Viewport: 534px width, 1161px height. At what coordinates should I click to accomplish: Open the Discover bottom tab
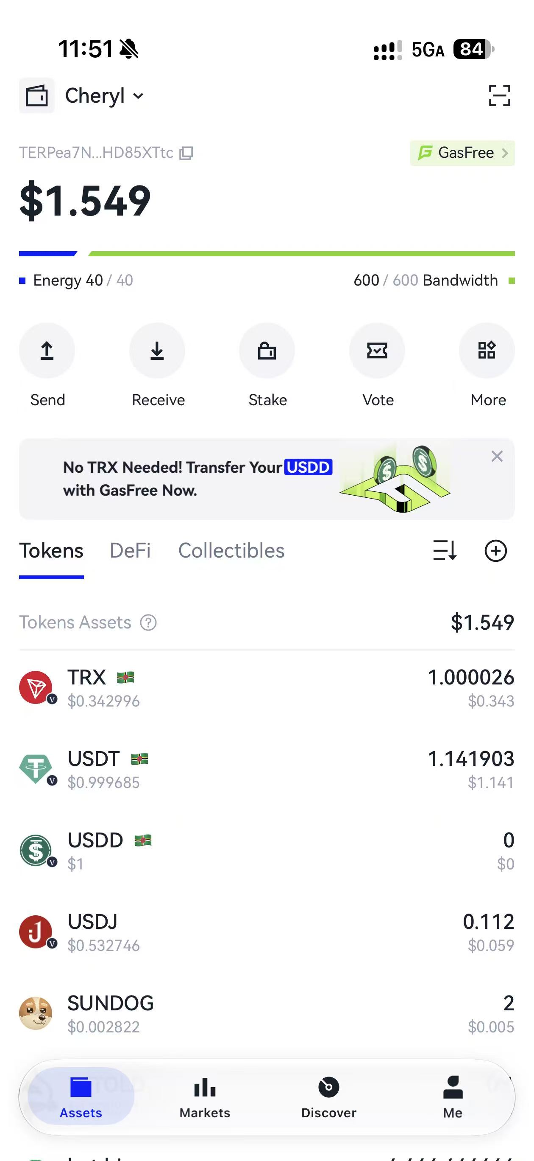[329, 1097]
